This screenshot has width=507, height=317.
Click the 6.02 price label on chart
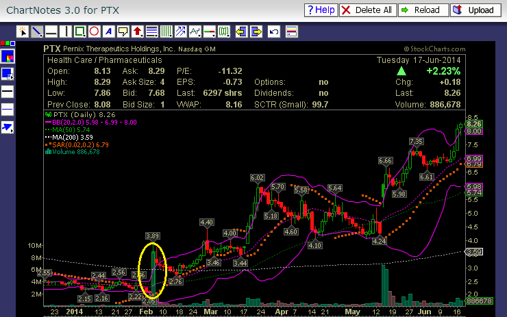click(x=257, y=178)
